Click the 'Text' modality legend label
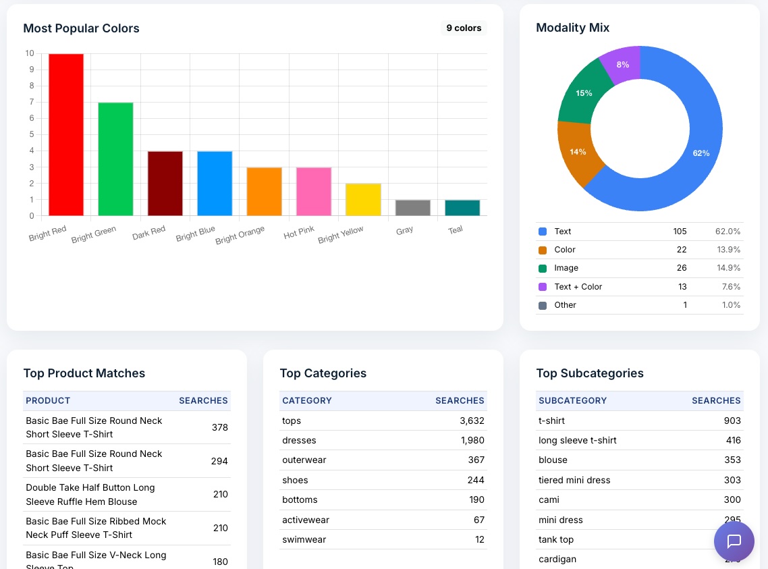Screen dimensions: 768x569 tap(562, 232)
